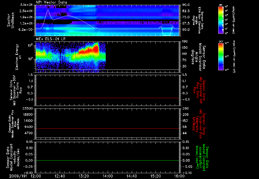Click the 13:20 time axis label
This screenshot has height=179, width=259.
84,176
